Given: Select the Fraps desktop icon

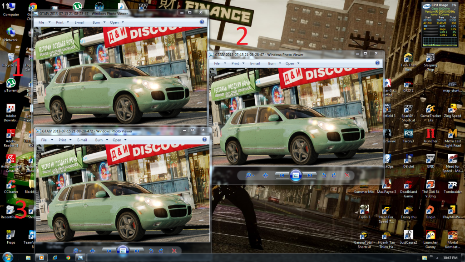Looking at the screenshot, I should (x=11, y=237).
